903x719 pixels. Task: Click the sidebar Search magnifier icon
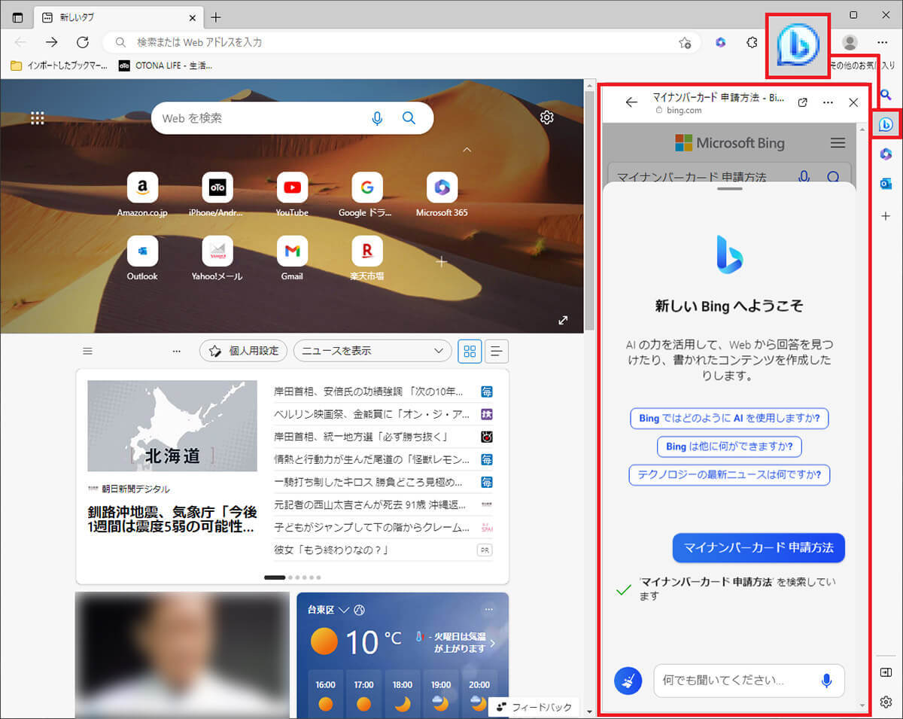click(886, 95)
